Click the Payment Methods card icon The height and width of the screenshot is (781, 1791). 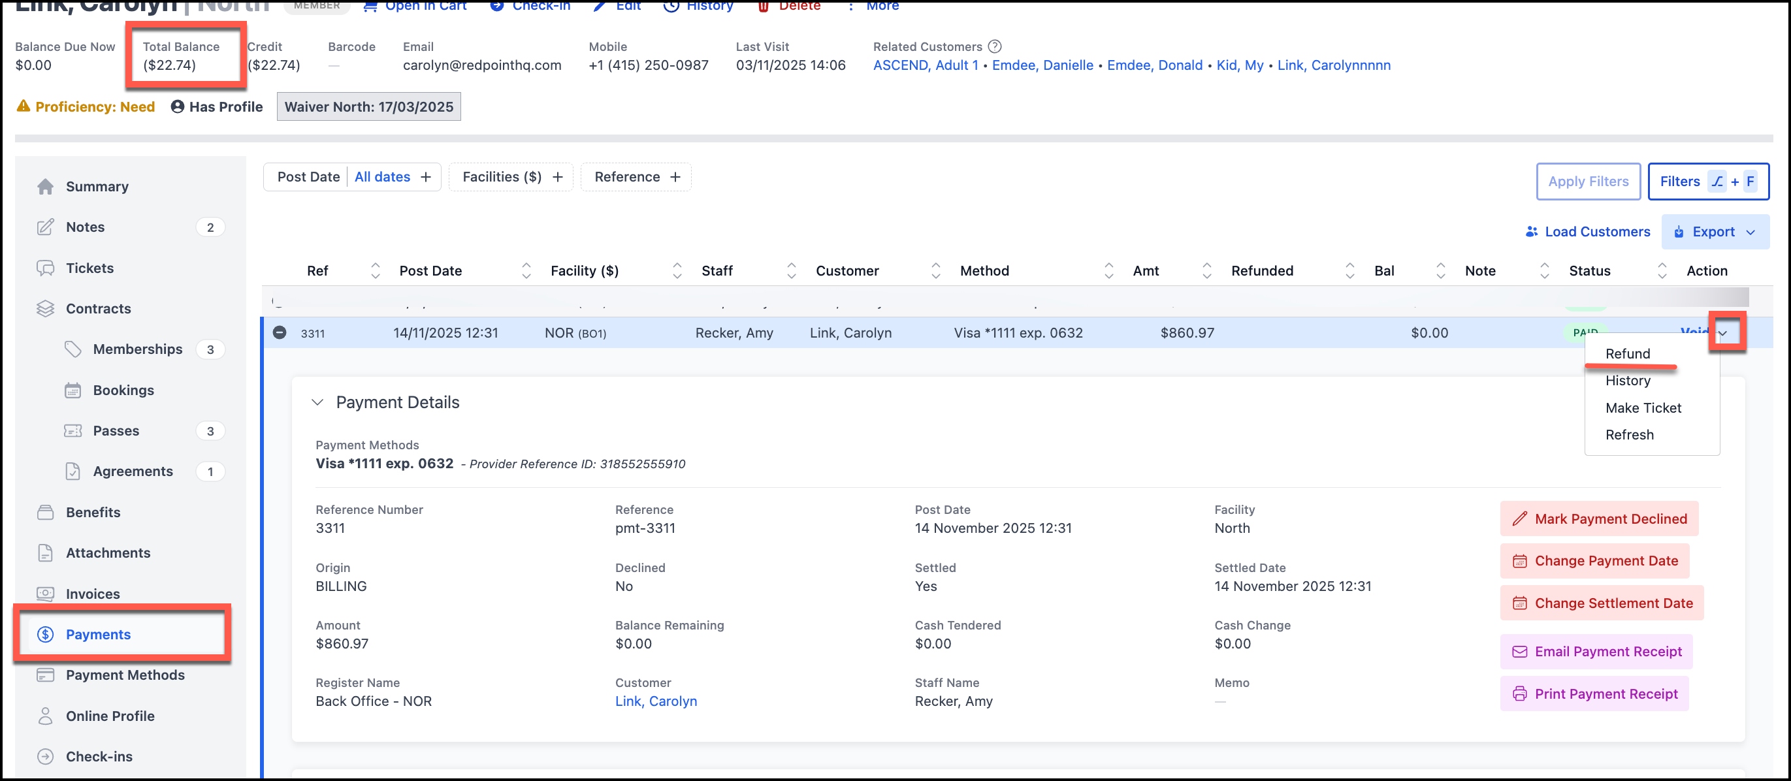[x=45, y=675]
